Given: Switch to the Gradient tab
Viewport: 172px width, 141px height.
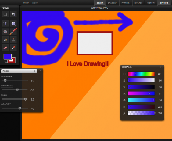Looking at the screenshot, I should tap(112, 3).
